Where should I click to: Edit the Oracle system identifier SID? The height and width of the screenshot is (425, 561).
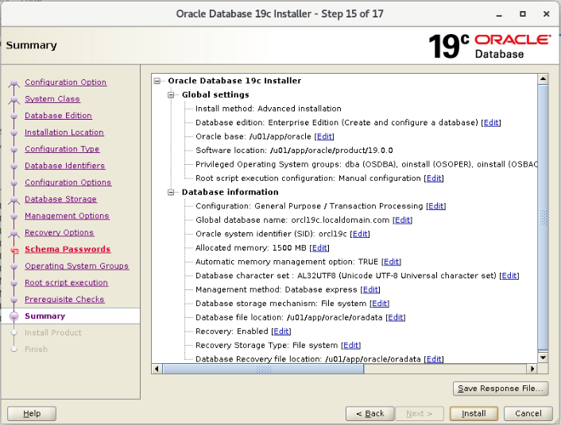[360, 234]
